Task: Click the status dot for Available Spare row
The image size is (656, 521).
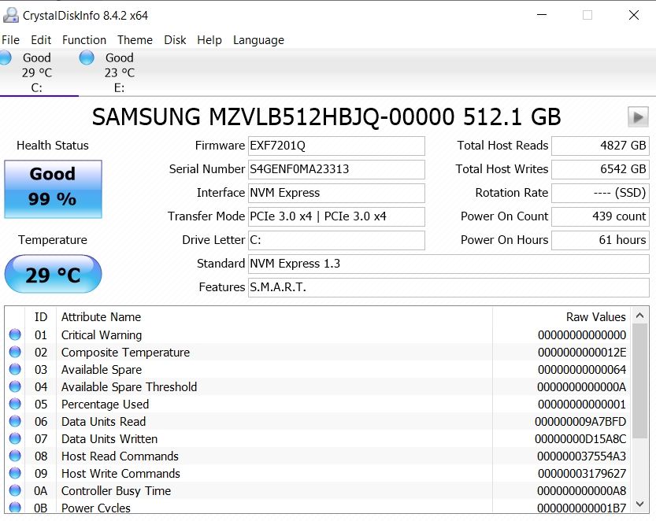Action: (15, 369)
